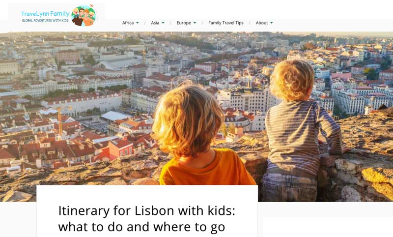Open the Africa menu item
393x237 pixels.
[128, 23]
